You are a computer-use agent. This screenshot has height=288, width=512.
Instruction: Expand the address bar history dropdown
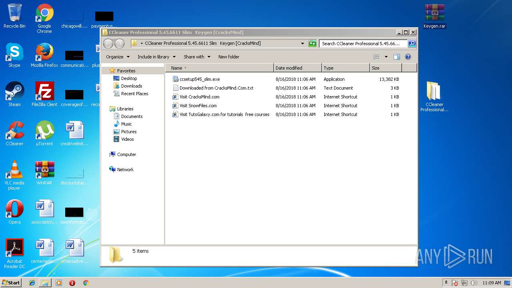pos(302,43)
